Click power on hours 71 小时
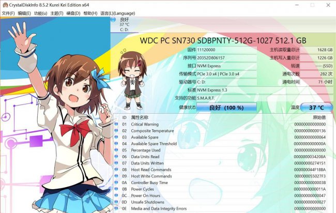 (316, 82)
